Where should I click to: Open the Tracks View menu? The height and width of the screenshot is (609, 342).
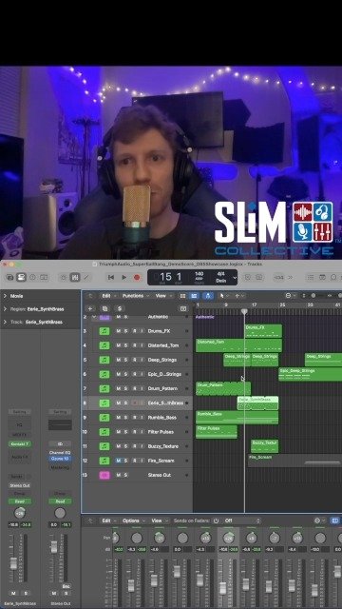click(x=163, y=296)
